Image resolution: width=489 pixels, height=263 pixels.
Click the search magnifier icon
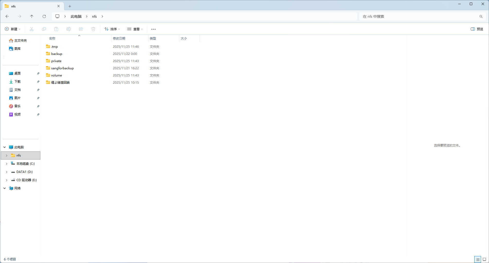[x=481, y=16]
